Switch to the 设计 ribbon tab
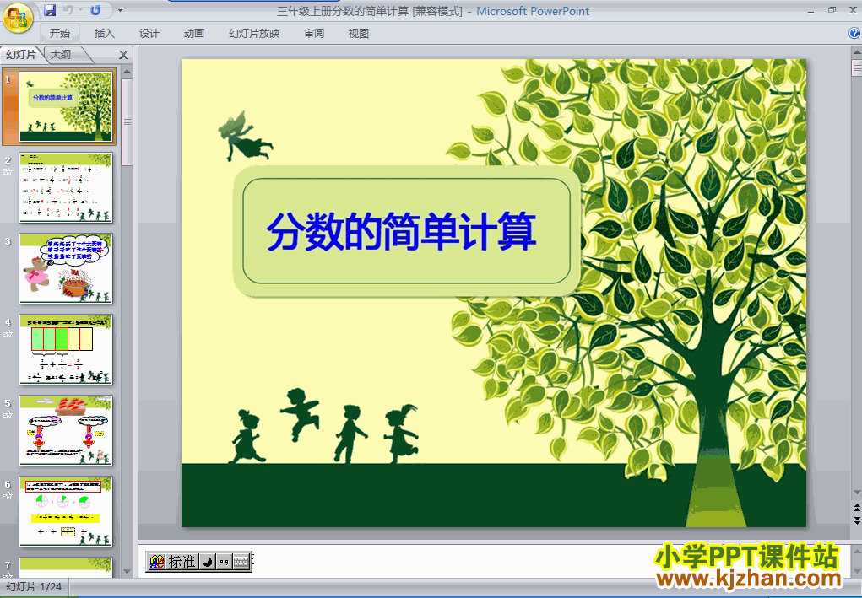The width and height of the screenshot is (862, 598). (x=149, y=34)
